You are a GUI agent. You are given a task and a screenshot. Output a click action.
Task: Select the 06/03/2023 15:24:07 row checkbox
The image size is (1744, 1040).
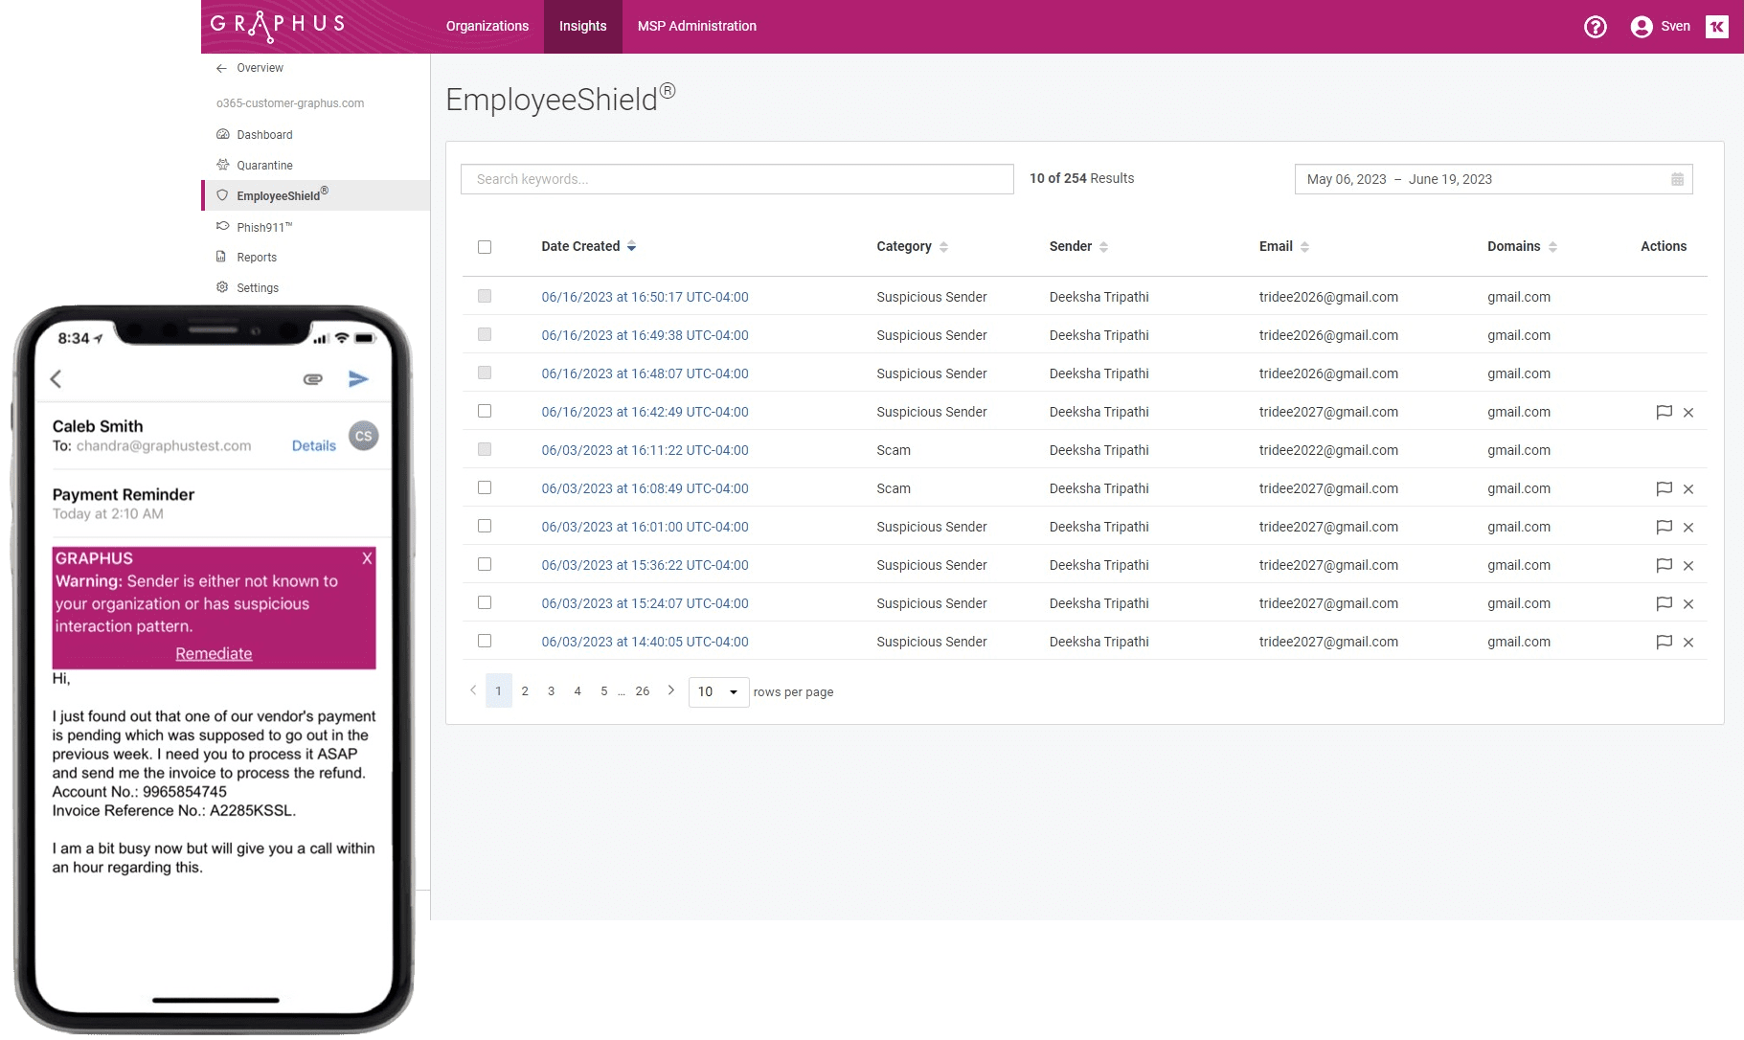click(485, 602)
